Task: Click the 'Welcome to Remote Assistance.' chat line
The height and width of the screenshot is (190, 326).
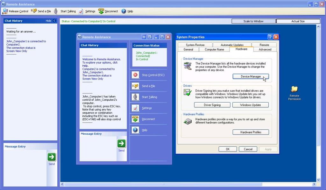Action: (102, 59)
